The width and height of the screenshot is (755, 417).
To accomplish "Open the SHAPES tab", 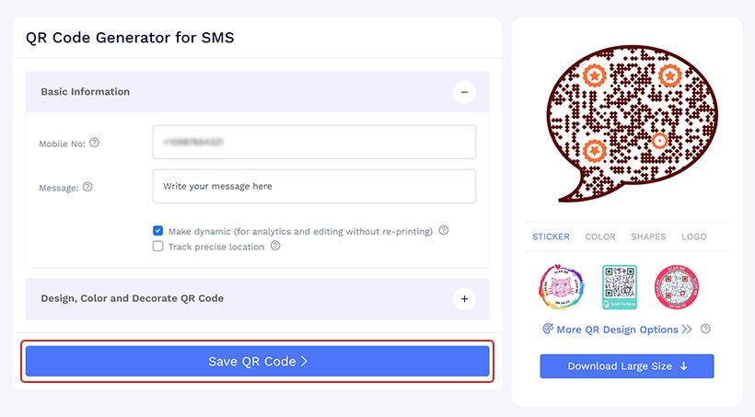I will 648,237.
